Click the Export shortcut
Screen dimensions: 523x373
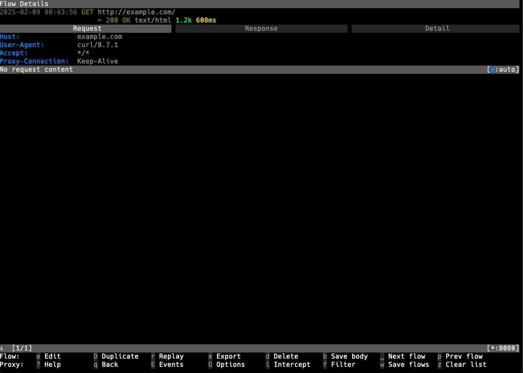pyautogui.click(x=225, y=356)
